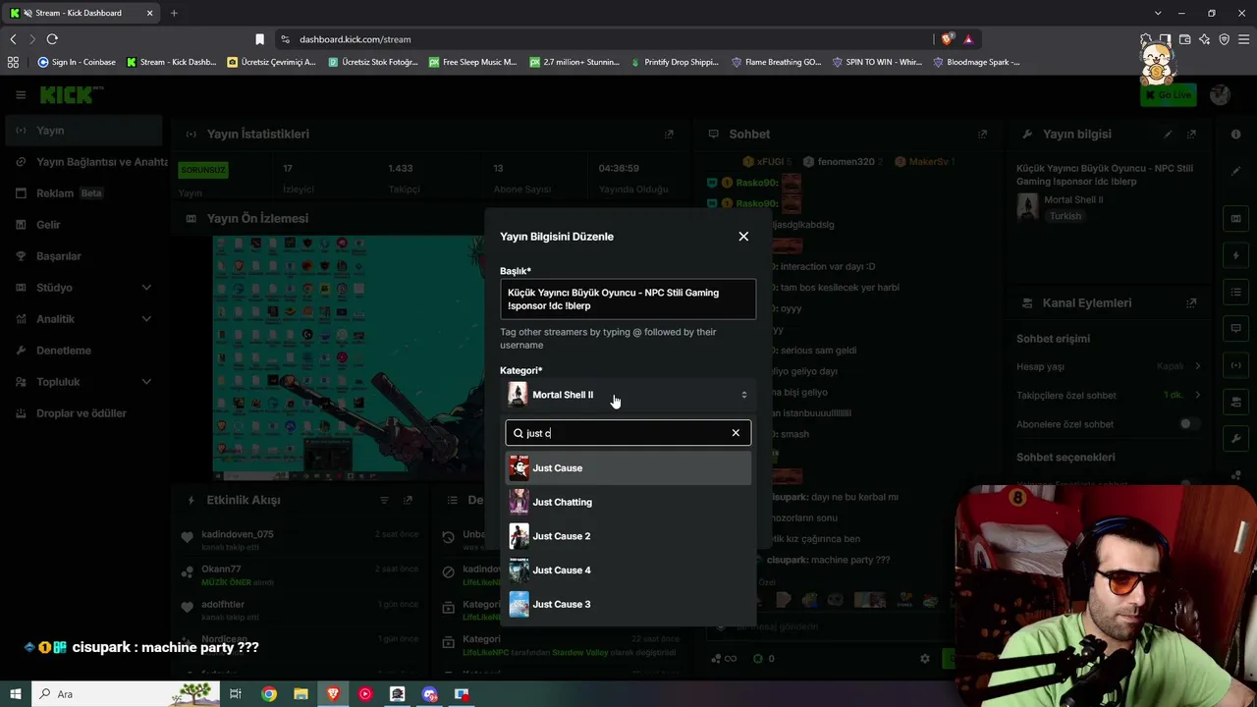
Task: Open Sign In - Coinbase bookmark
Action: click(x=77, y=62)
